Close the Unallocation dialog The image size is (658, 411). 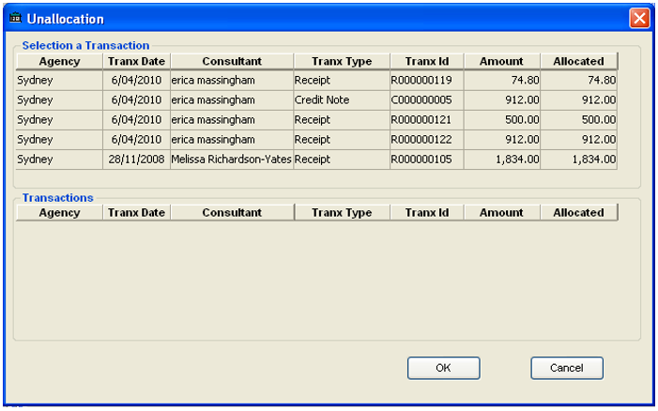point(639,19)
